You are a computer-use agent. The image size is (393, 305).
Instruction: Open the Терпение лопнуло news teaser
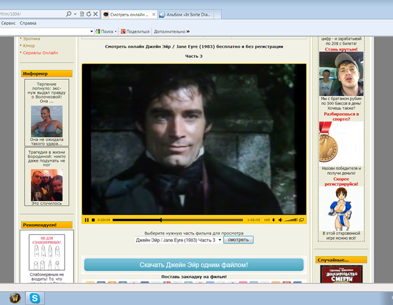click(47, 92)
